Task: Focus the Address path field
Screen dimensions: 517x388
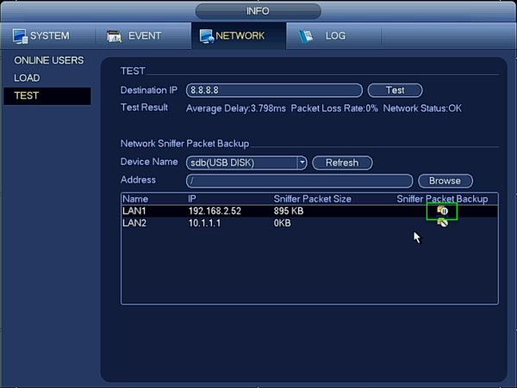Action: 299,181
